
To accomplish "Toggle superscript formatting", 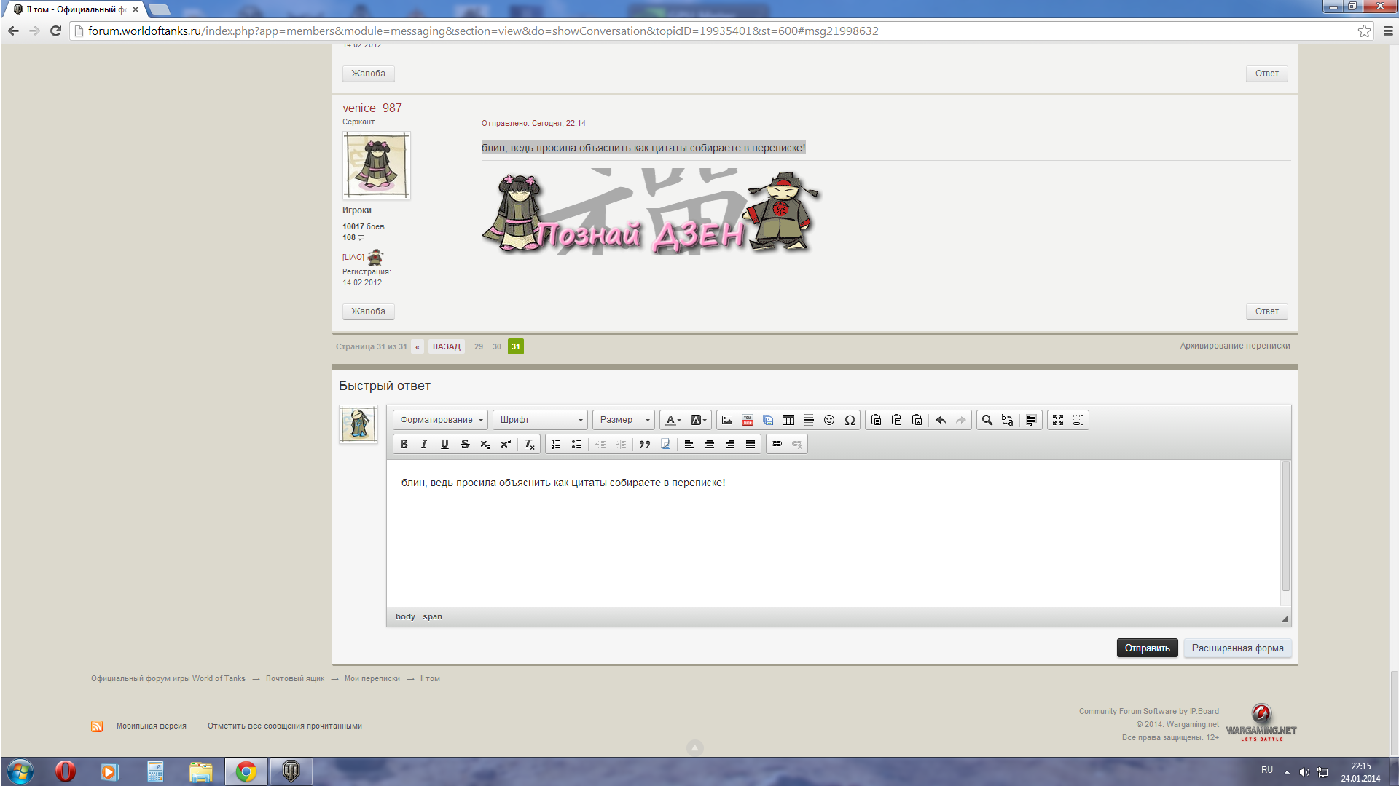I will tap(506, 444).
